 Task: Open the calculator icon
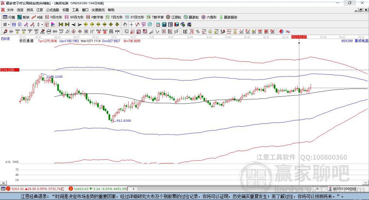point(164,25)
